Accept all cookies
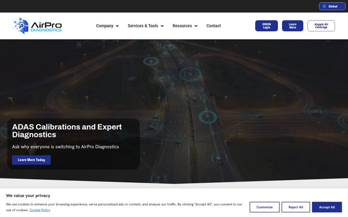The height and width of the screenshot is (217, 348). [x=327, y=207]
